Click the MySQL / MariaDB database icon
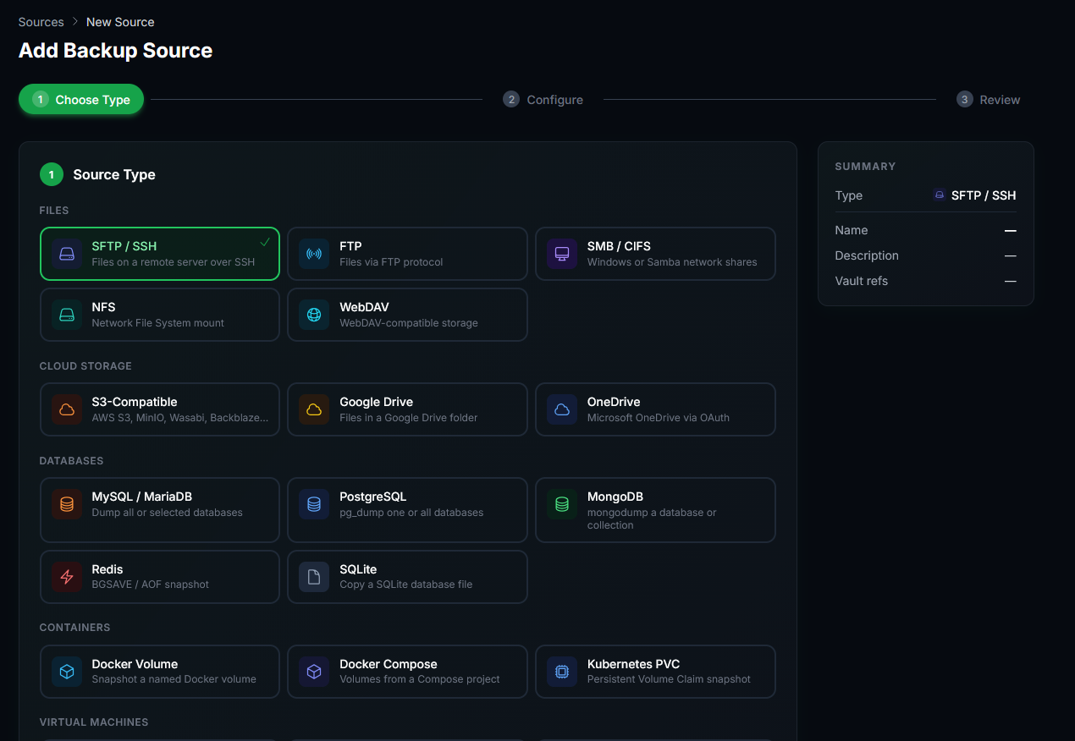This screenshot has height=741, width=1075. click(66, 504)
